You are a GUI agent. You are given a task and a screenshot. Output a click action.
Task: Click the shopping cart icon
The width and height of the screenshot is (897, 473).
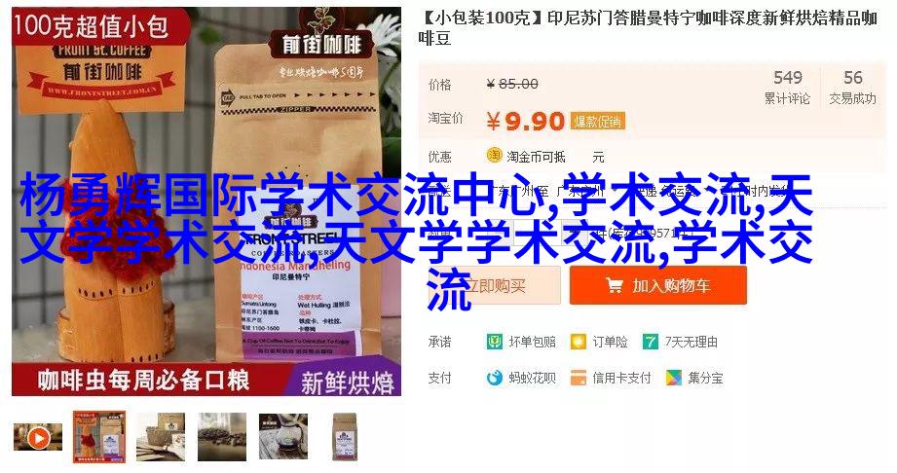[615, 285]
